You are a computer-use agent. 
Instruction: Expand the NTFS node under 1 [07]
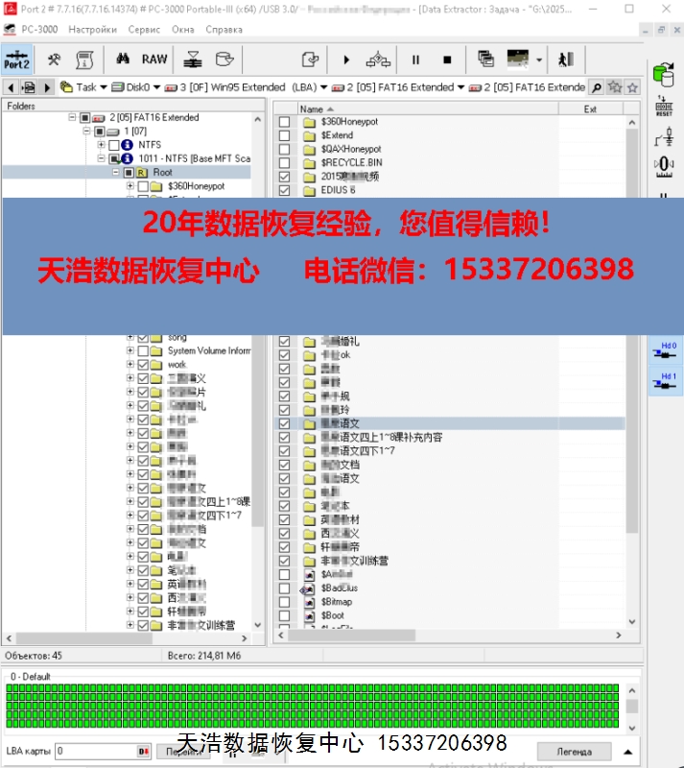point(102,145)
